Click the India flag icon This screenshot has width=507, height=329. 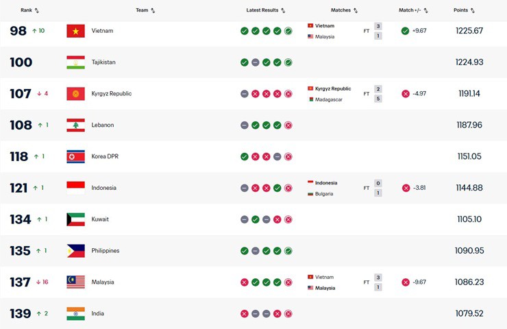click(x=75, y=314)
